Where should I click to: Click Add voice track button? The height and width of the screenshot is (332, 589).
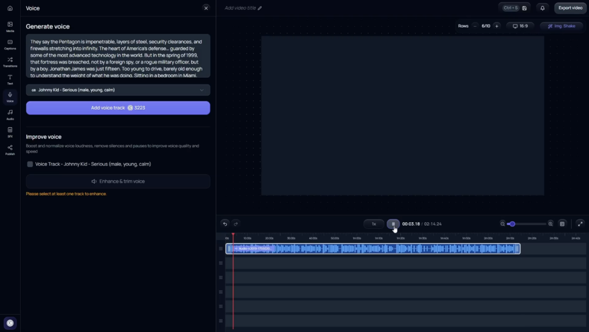point(118,108)
